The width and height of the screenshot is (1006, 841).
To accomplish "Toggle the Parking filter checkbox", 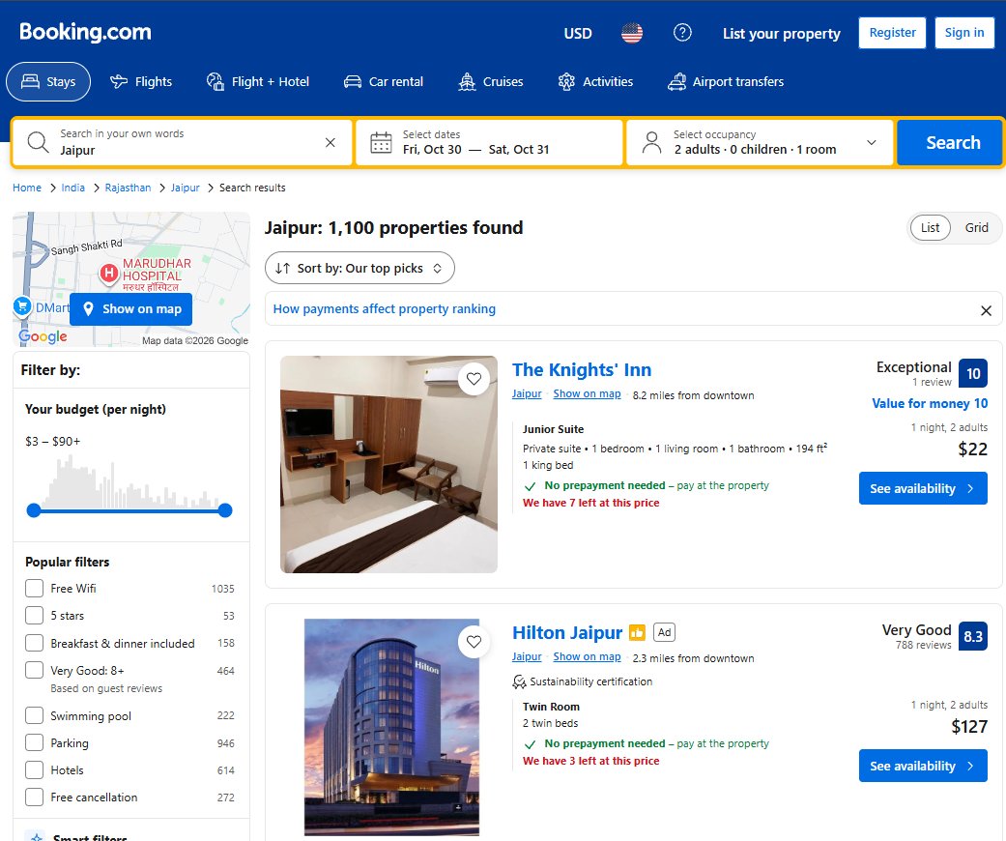I will coord(34,742).
